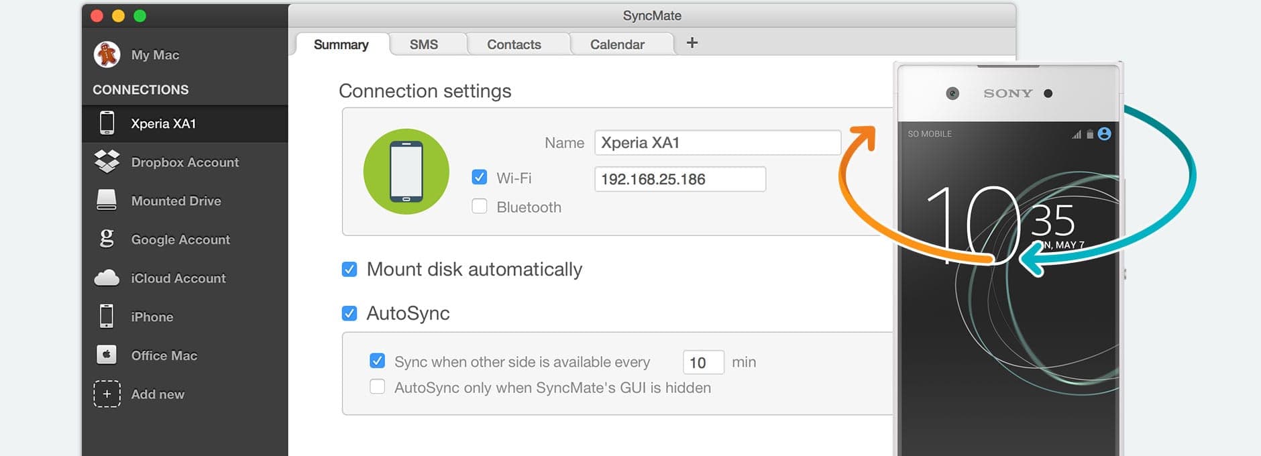Click the Add new label
The height and width of the screenshot is (456, 1261).
[x=158, y=394]
